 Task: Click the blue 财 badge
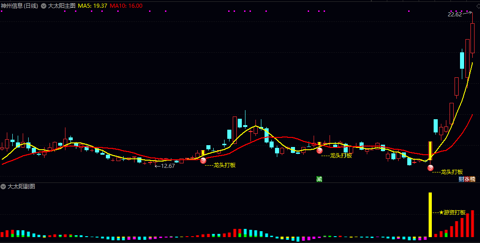click(x=461, y=179)
